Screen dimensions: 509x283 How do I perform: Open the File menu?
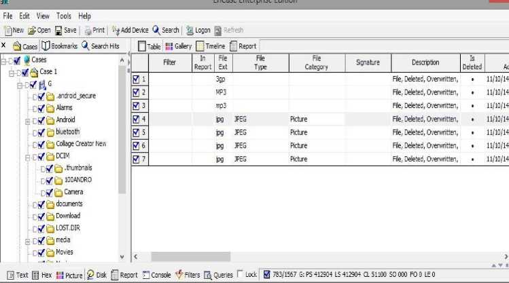(x=7, y=16)
